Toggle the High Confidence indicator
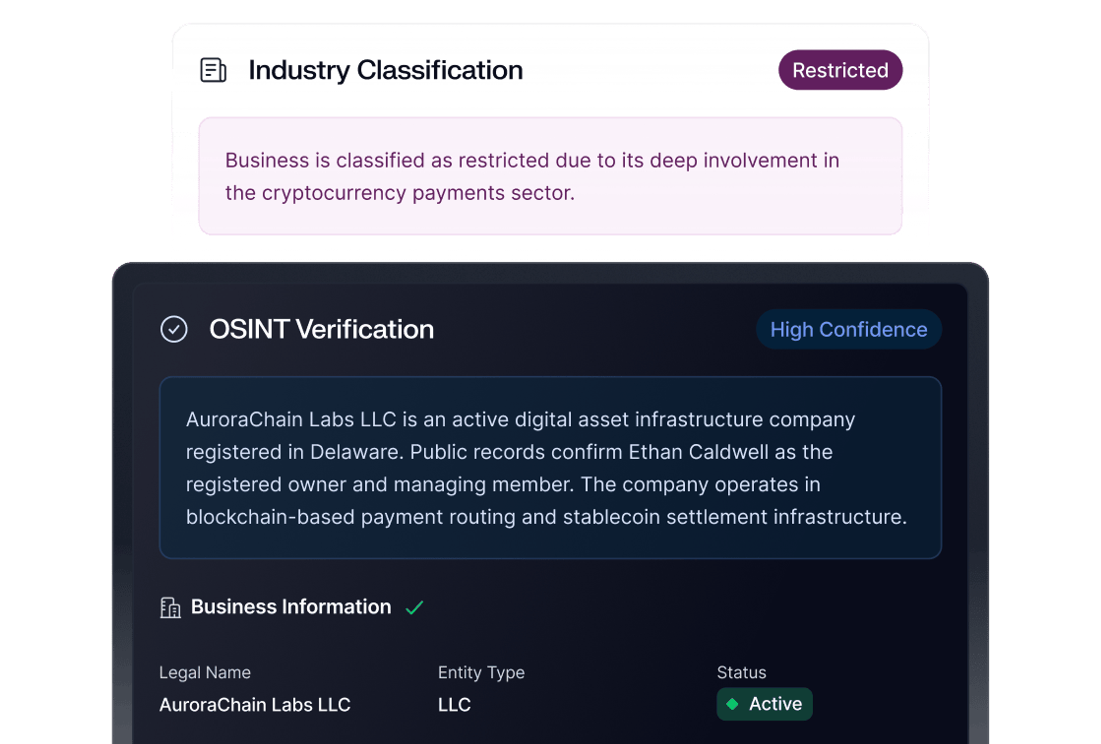The width and height of the screenshot is (1101, 744). [848, 329]
